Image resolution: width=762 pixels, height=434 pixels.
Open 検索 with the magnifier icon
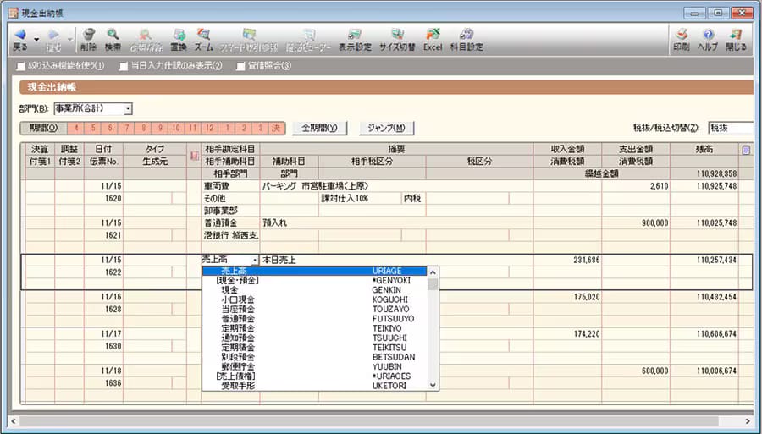tap(113, 35)
